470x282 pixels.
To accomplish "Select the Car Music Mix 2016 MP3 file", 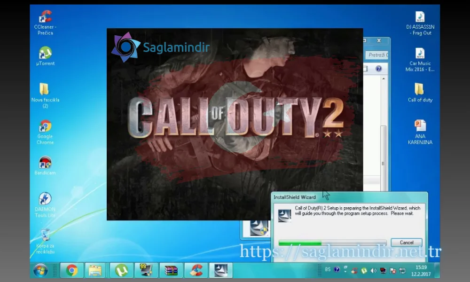I will (420, 59).
